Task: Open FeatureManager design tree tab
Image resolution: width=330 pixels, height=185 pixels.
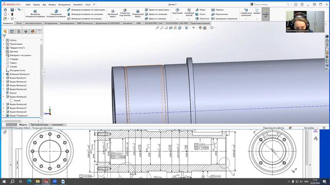Action: tap(5, 31)
